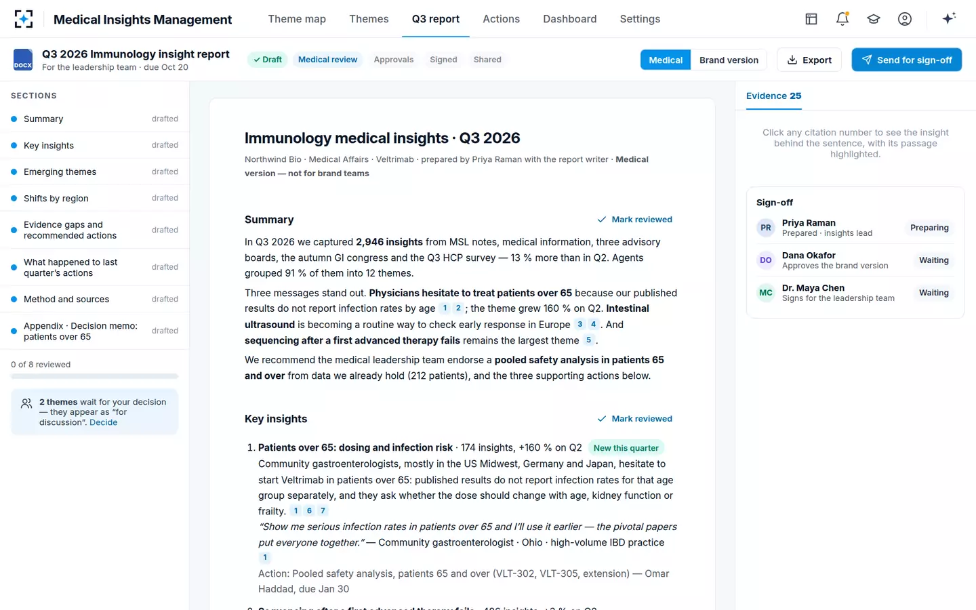Open the Dashboard tab
Screen dimensions: 976x610
coord(569,19)
